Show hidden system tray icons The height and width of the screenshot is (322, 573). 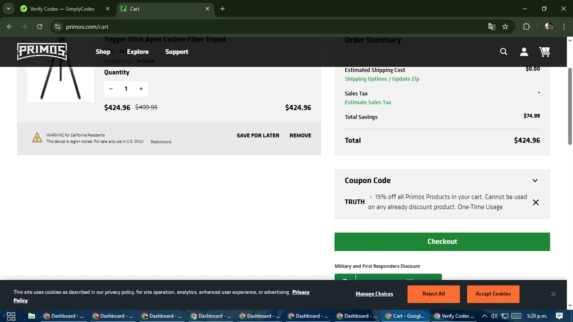click(x=484, y=316)
